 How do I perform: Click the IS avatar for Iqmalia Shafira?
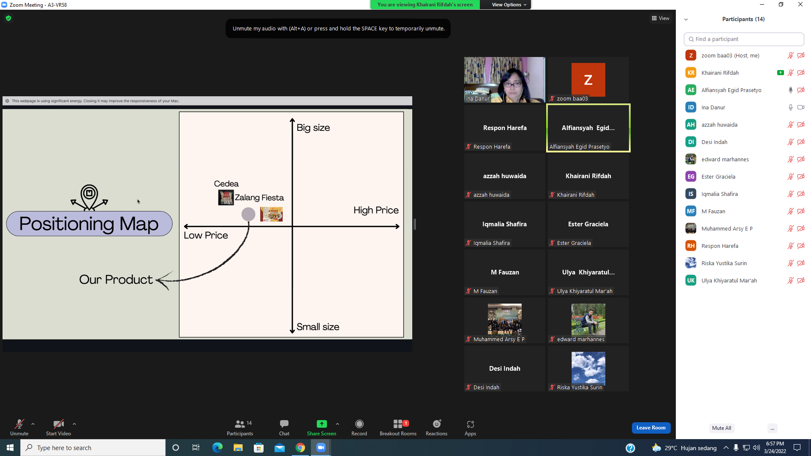[x=691, y=194]
